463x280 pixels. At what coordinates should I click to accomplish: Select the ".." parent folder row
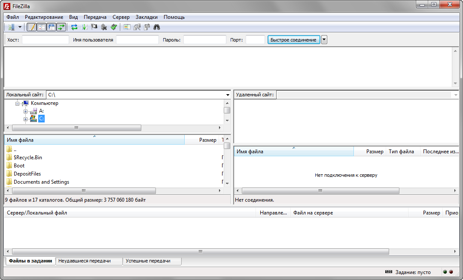(114, 149)
